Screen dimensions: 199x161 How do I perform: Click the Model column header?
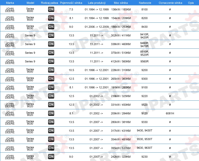click(31, 3)
